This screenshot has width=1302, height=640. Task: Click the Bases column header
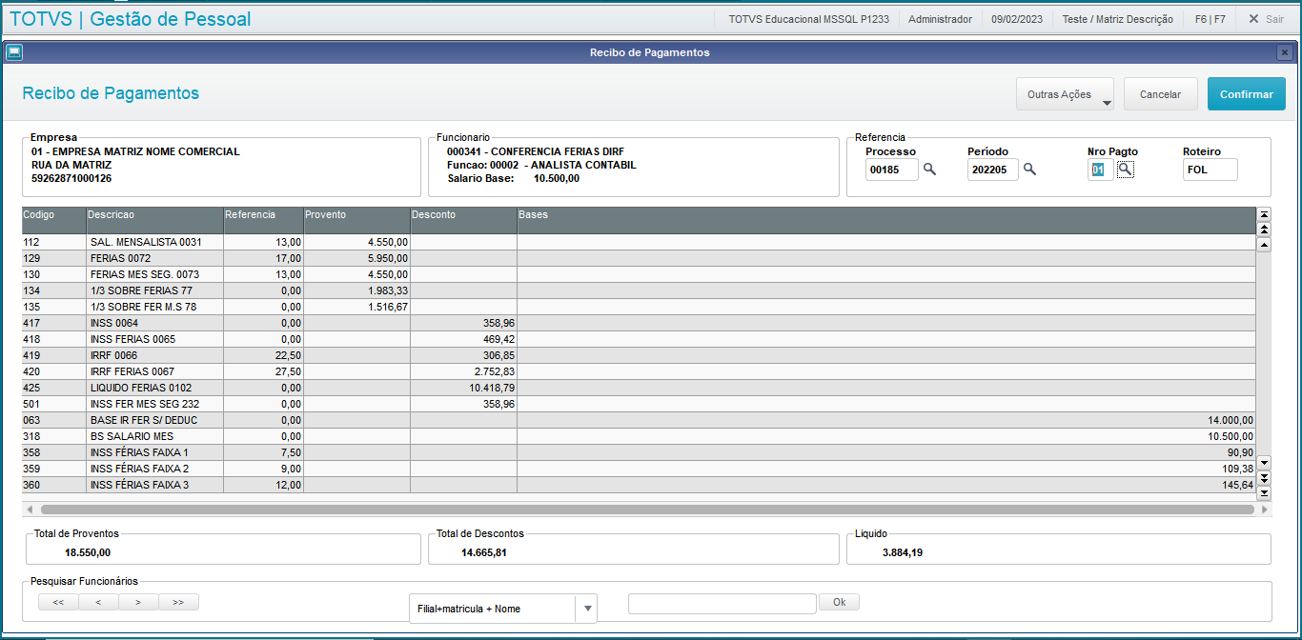tap(886, 220)
